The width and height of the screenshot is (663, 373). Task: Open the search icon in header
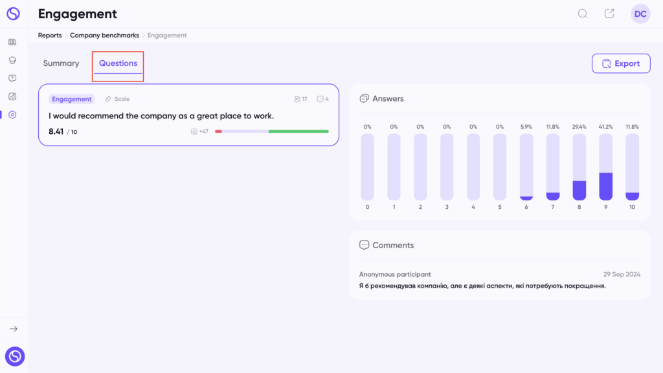pos(583,14)
